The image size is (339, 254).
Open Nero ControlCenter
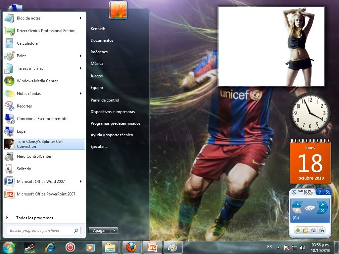(45, 156)
